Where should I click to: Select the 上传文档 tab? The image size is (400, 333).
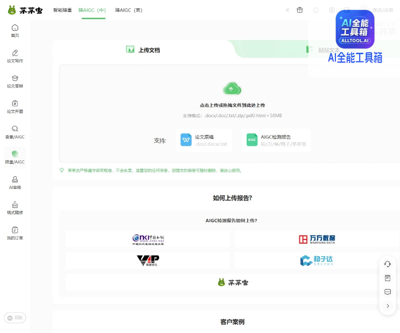pos(143,50)
